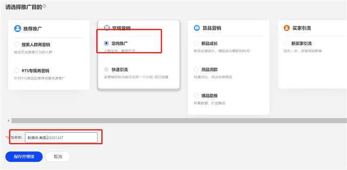This screenshot has width=347, height=170.
Task: Click the 买家引流 card heading
Action: (x=301, y=28)
